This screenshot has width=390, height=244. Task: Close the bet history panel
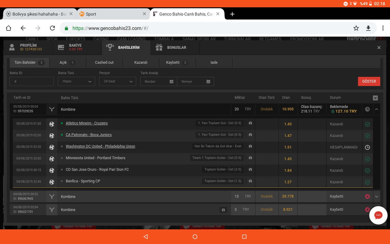(379, 48)
